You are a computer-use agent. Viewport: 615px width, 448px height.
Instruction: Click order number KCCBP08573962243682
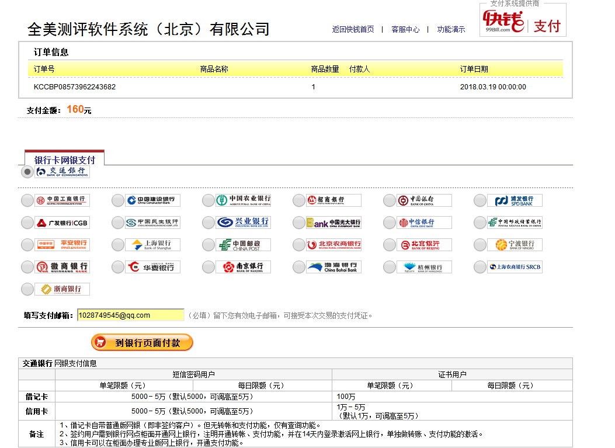click(x=75, y=86)
